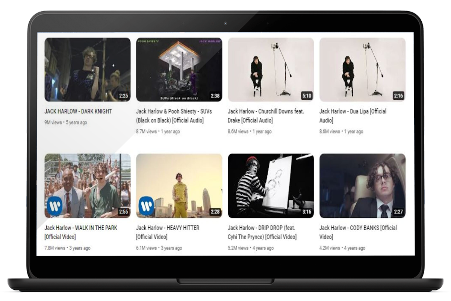
Task: Open the CODY BANKS video thumbnail
Action: click(362, 186)
